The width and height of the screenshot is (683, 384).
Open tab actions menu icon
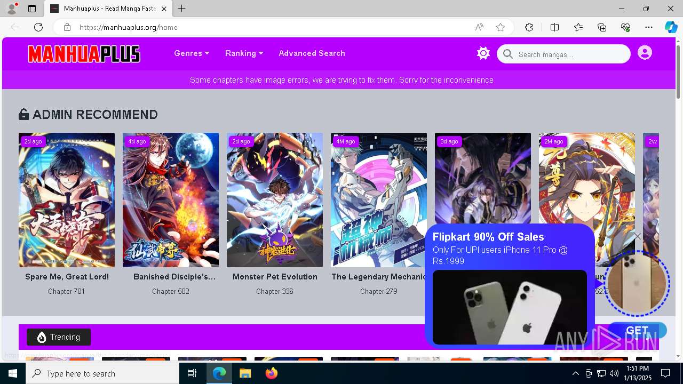coord(32,9)
